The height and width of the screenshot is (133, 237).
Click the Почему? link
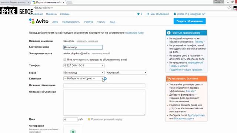(x=200, y=42)
